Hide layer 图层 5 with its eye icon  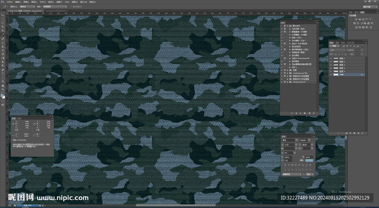pyautogui.click(x=331, y=71)
